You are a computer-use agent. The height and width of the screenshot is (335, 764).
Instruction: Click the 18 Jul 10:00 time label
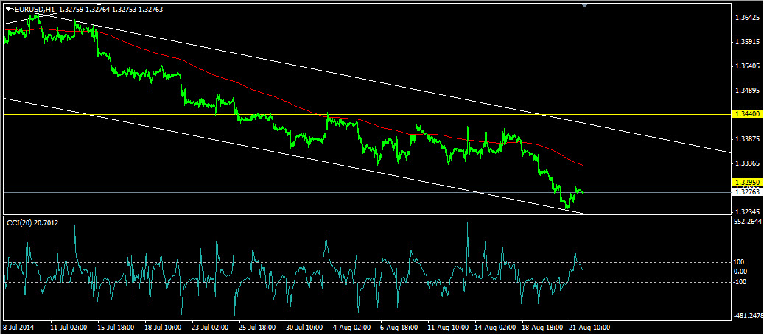(164, 327)
